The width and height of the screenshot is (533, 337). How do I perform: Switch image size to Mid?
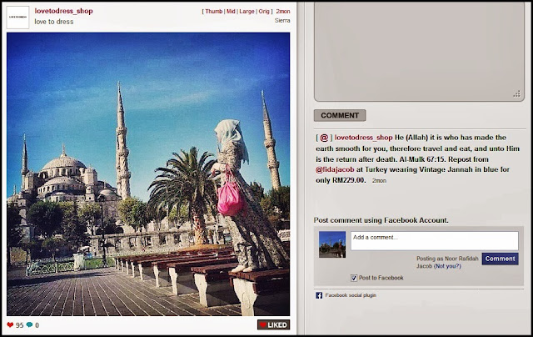[x=231, y=11]
